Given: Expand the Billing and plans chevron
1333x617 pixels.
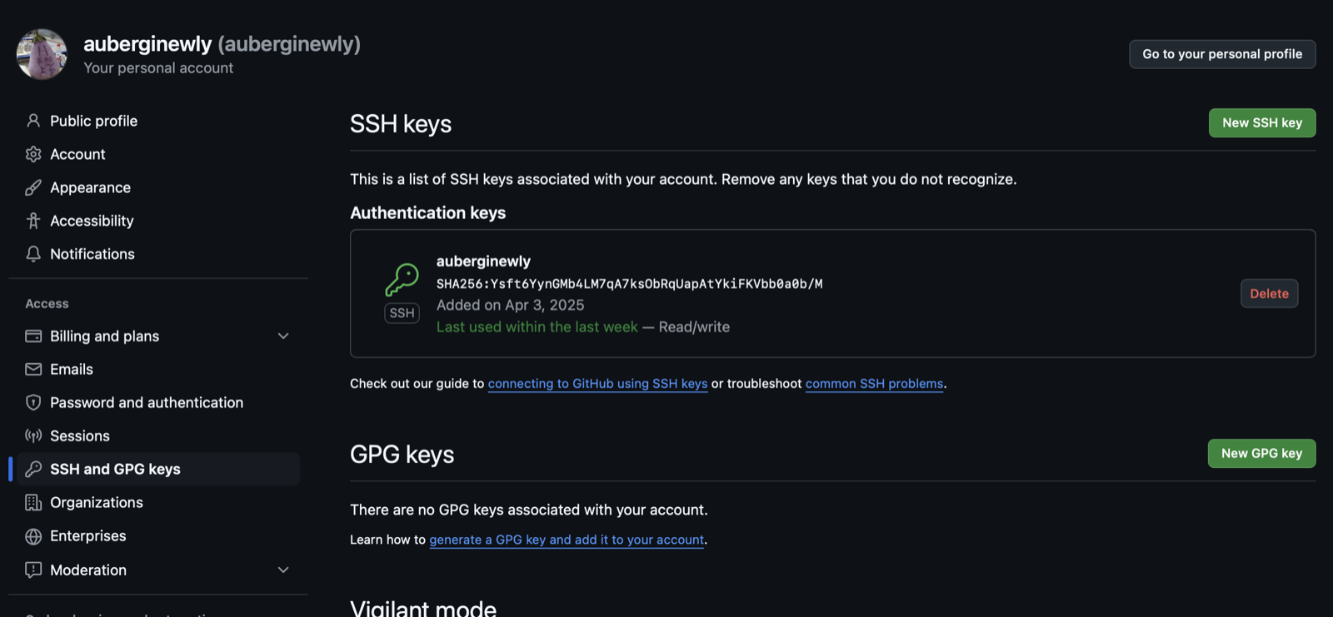Looking at the screenshot, I should click(283, 336).
